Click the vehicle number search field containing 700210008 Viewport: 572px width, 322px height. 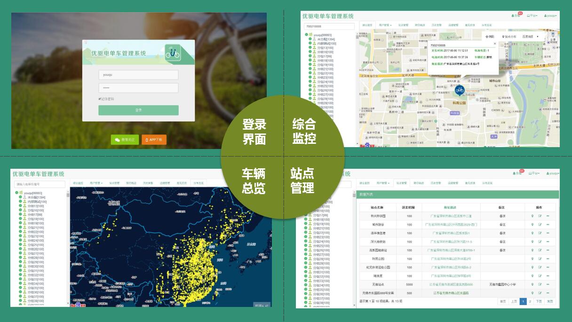tap(329, 26)
